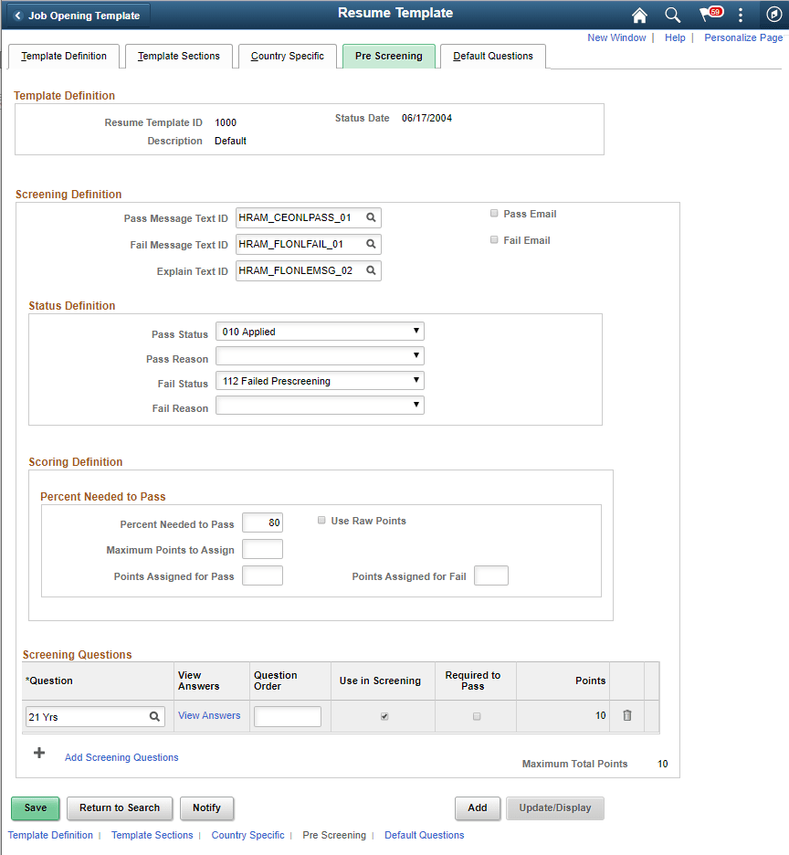
Task: Open the Actions three-dot menu
Action: [x=741, y=16]
